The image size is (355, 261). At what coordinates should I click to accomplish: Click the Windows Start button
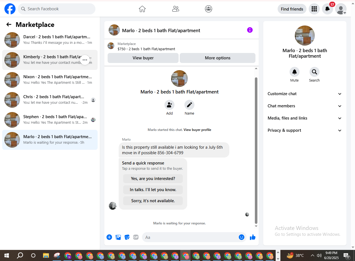[x=7, y=255]
